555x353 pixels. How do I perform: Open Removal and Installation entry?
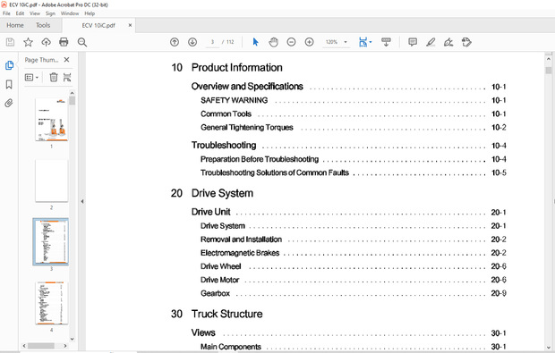point(241,240)
